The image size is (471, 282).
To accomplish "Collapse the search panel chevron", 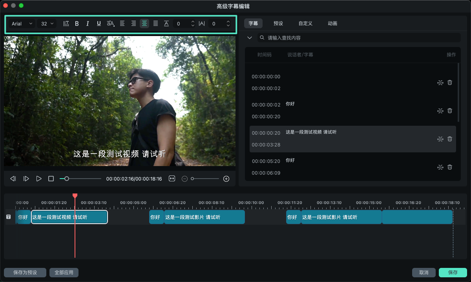I will [x=250, y=38].
